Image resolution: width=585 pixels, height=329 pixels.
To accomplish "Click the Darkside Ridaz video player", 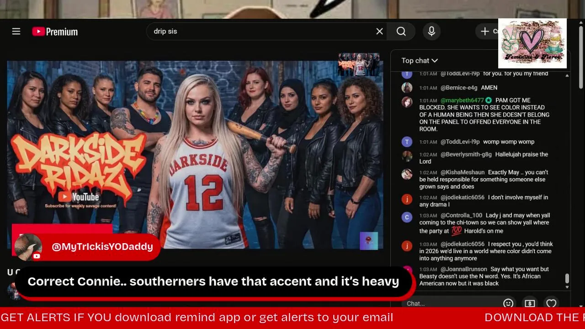I will 195,155.
